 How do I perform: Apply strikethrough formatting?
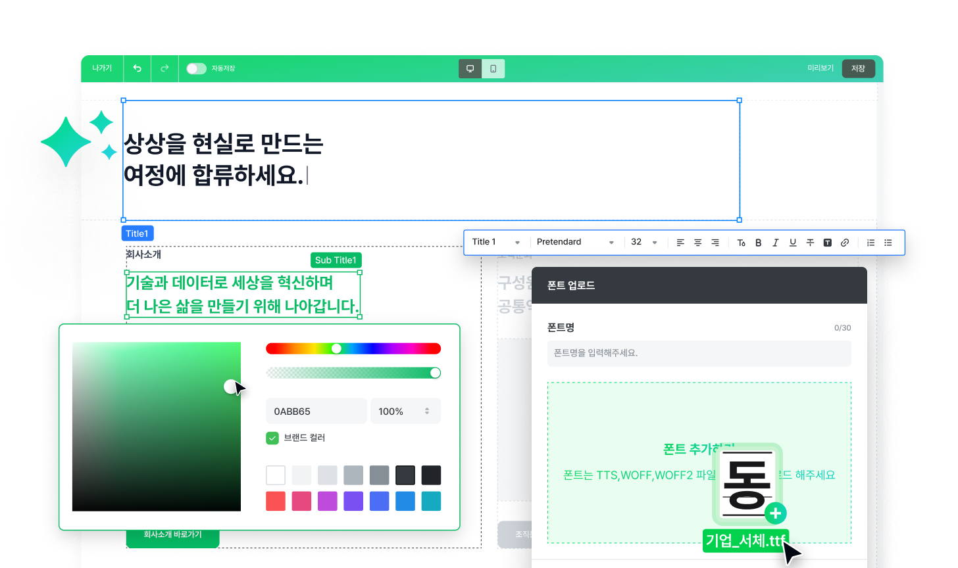810,243
